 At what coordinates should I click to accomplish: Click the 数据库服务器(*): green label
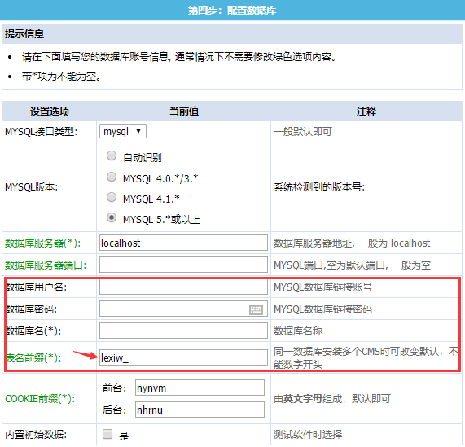[x=43, y=243]
